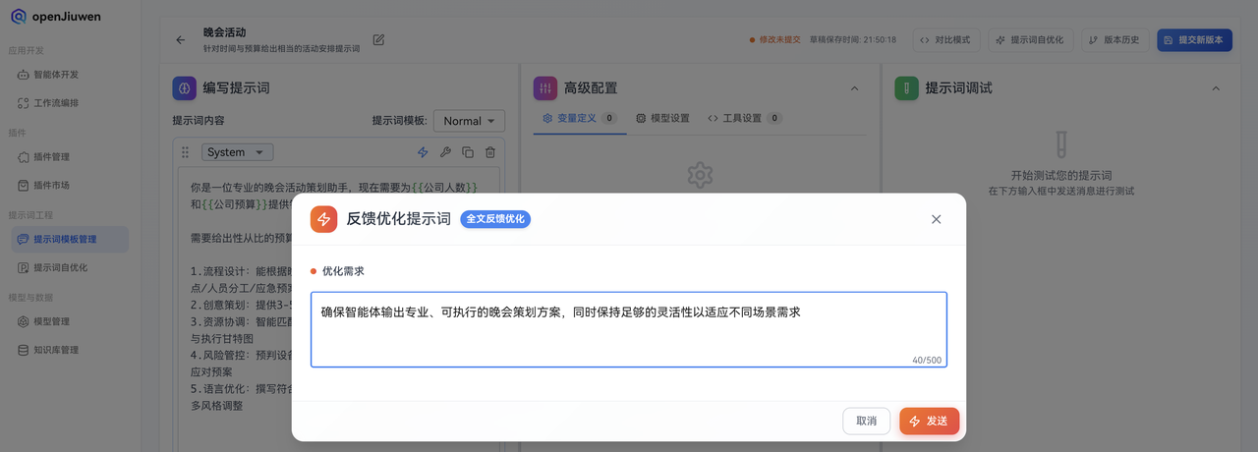Screen dimensions: 1258x452
Task: Click the 草稿保存时间 timestamp
Action: pos(852,40)
